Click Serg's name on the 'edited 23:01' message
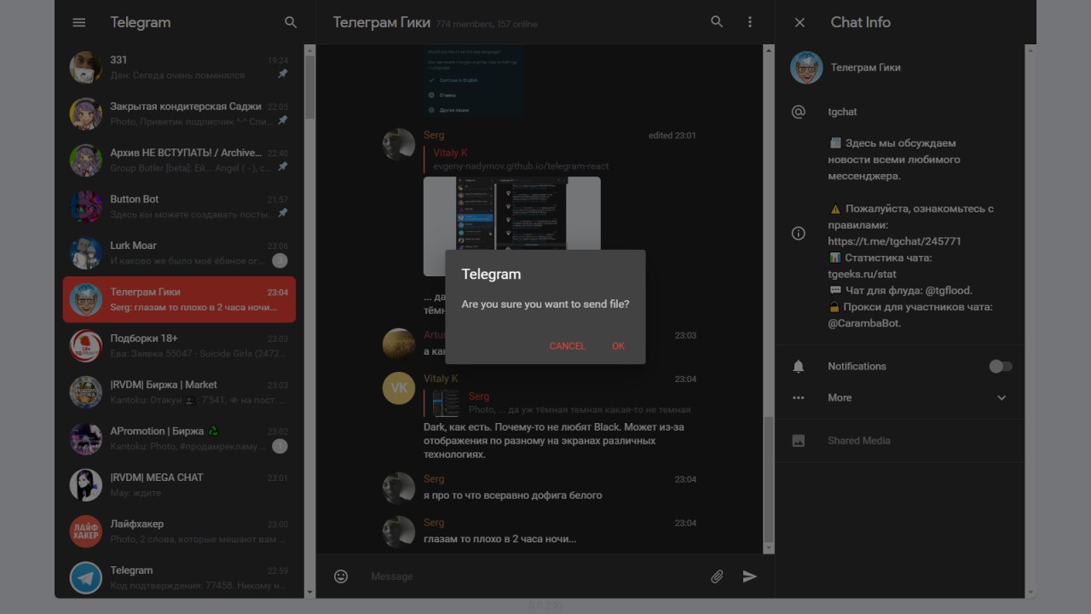Viewport: 1091px width, 614px height. [434, 135]
